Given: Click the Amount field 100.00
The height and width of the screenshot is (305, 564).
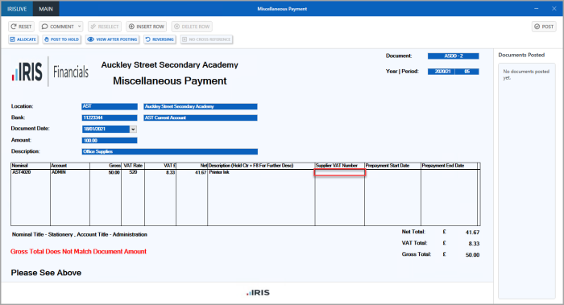Looking at the screenshot, I should tap(110, 141).
